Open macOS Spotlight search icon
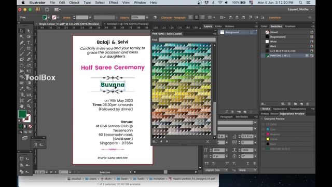Image resolution: width=332 pixels, height=187 pixels. [x=300, y=3]
